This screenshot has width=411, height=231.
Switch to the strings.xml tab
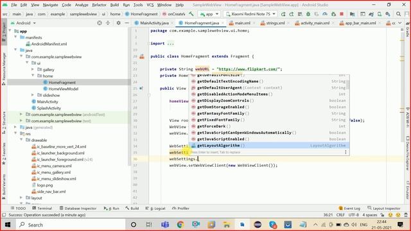(275, 23)
